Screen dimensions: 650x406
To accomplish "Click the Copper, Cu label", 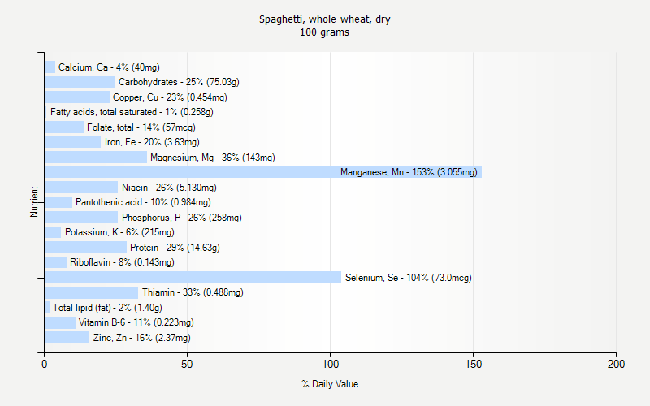I will (x=170, y=97).
